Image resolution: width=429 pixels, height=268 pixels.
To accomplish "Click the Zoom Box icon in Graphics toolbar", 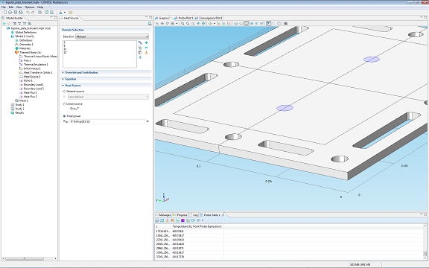I will click(x=193, y=24).
